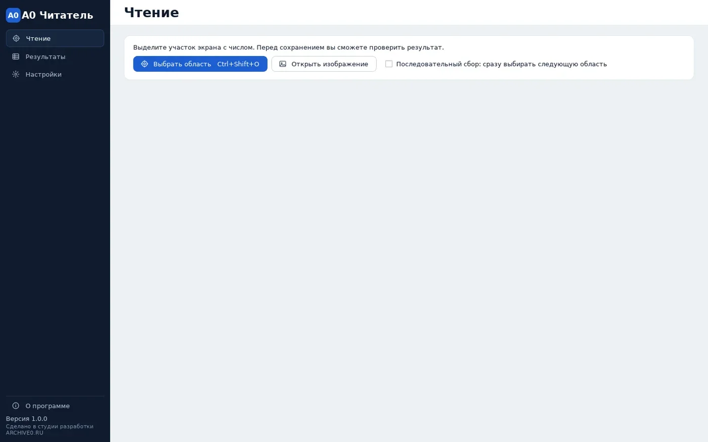Click the info icon beside О программе
This screenshot has height=442, width=708.
pos(16,406)
